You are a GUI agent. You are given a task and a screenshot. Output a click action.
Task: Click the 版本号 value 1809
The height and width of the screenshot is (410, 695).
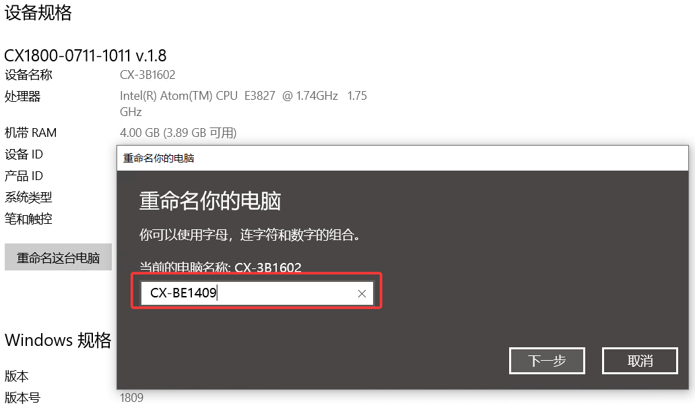[131, 398]
